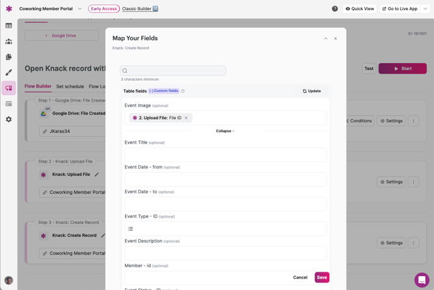Remove the Upload File: File ID tag
The image size is (434, 290).
pos(186,118)
